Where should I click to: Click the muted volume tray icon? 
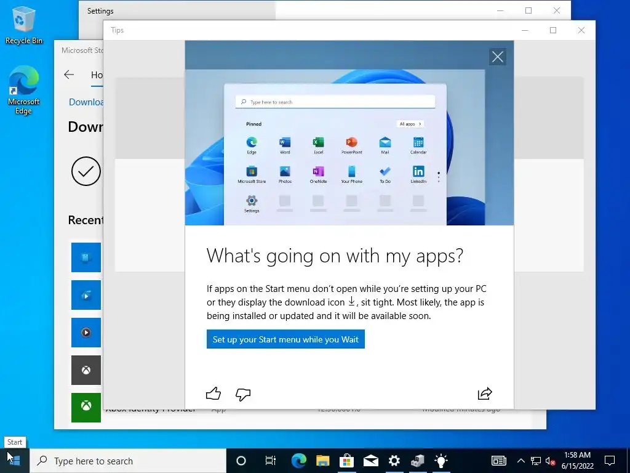(551, 461)
